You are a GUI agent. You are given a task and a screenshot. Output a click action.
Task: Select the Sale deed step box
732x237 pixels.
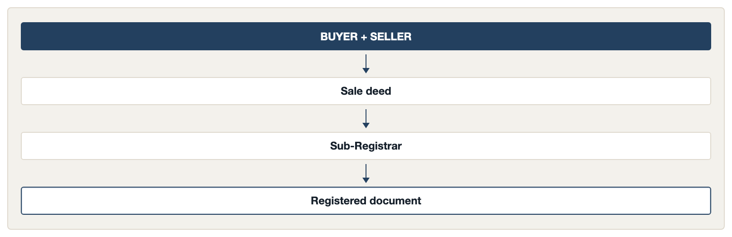pyautogui.click(x=366, y=91)
